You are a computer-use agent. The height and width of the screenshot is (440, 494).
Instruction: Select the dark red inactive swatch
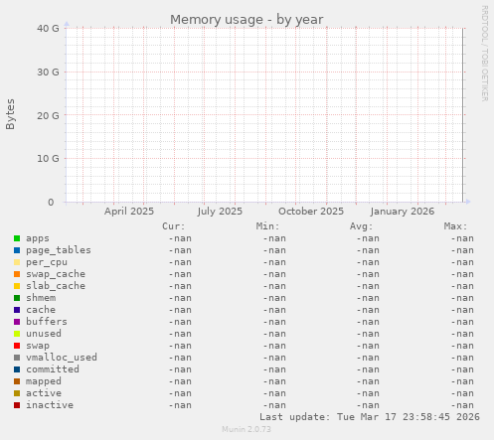(17, 405)
